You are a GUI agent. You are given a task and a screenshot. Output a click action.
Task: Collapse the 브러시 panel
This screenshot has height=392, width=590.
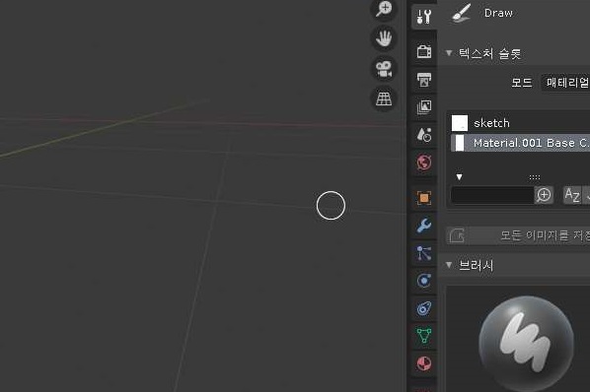449,265
